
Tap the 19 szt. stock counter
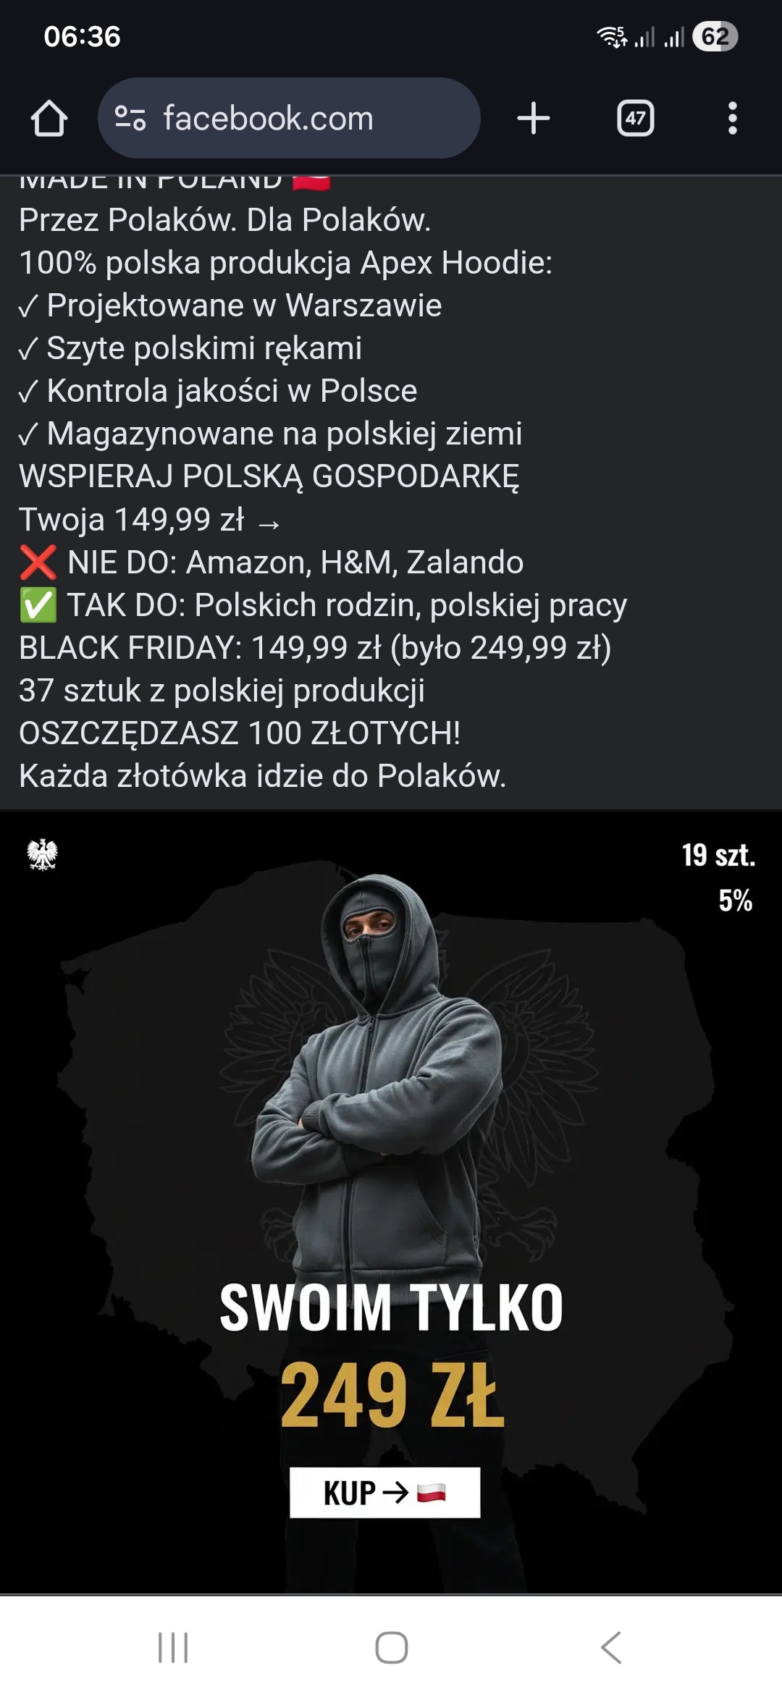point(718,855)
